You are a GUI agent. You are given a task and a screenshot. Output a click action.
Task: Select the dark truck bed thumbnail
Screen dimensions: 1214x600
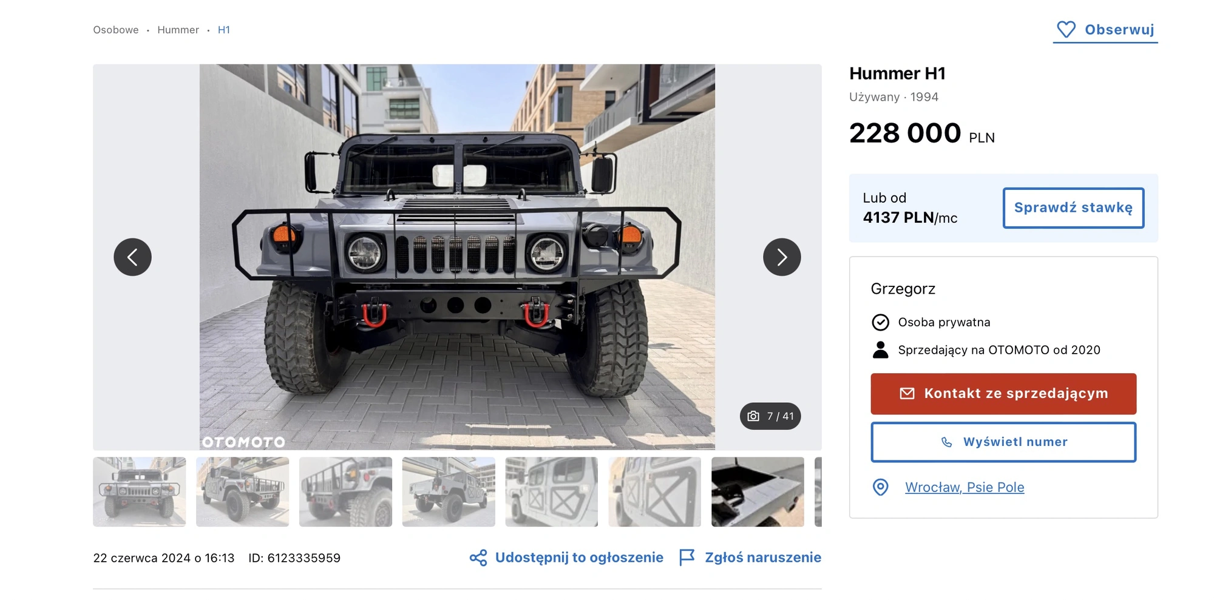[758, 491]
